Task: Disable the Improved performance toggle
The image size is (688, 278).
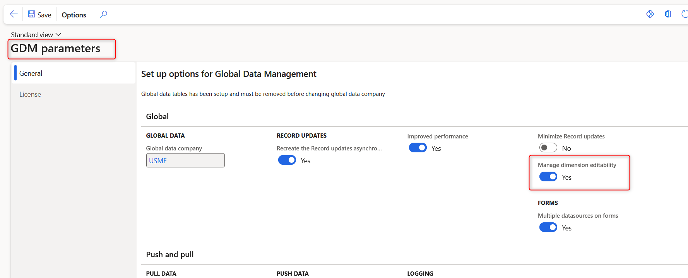Action: click(418, 148)
